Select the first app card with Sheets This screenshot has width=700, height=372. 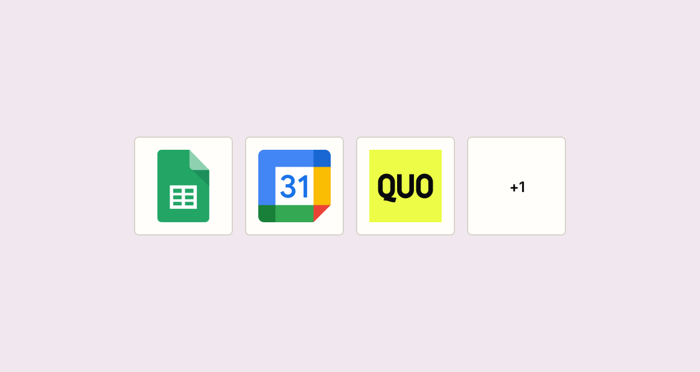click(x=183, y=186)
